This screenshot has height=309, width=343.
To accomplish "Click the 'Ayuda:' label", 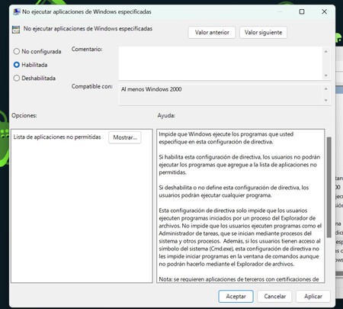I will coord(166,116).
